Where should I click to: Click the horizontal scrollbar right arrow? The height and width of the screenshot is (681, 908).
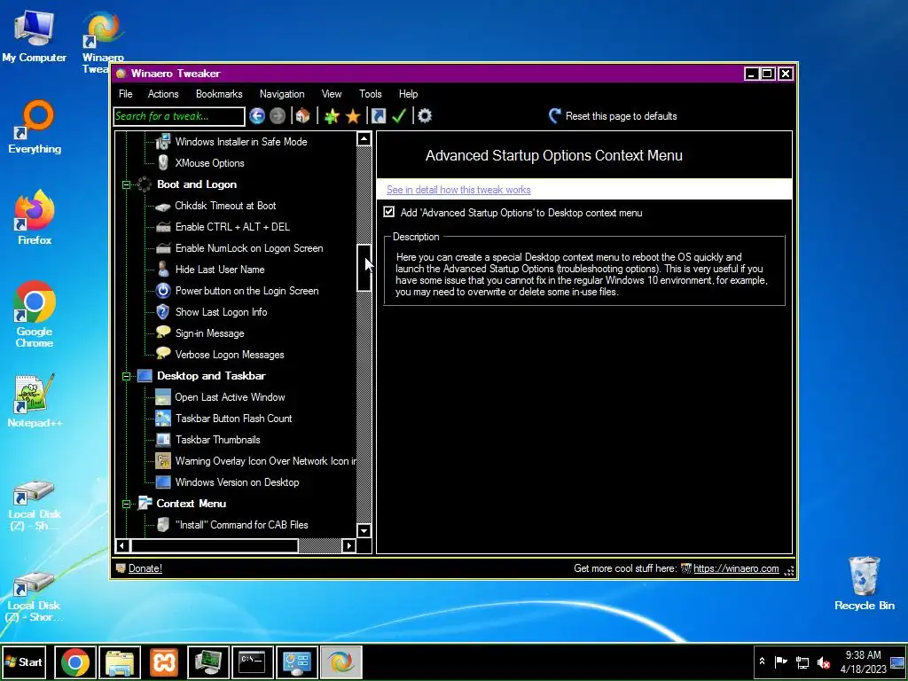point(348,545)
